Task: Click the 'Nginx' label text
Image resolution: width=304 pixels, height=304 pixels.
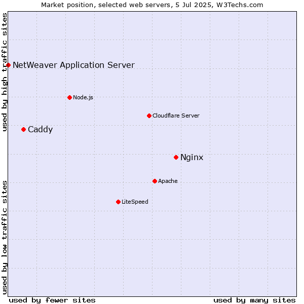Action: 192,157
